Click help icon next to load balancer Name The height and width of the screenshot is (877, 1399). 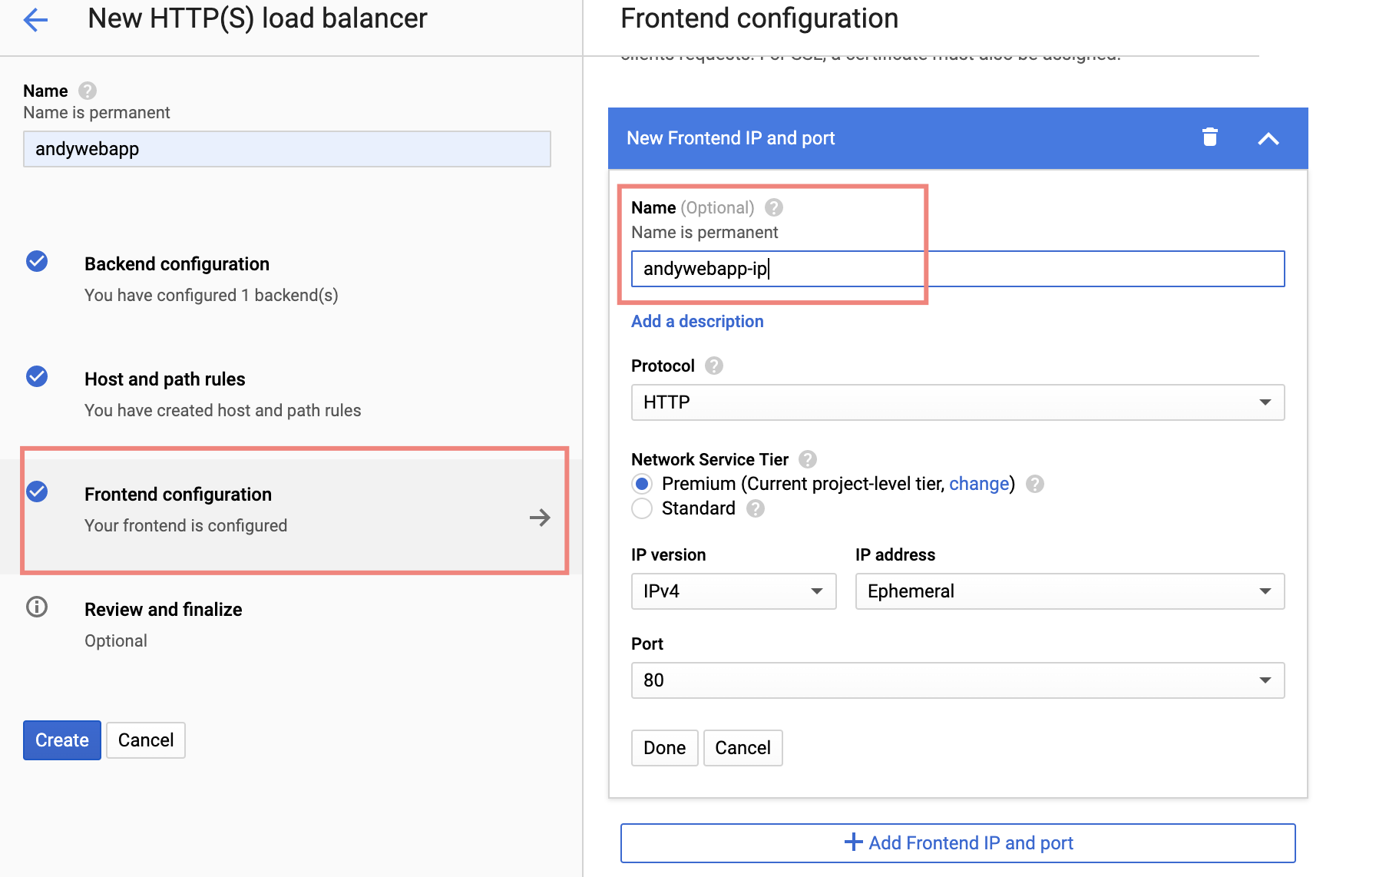[x=88, y=91]
